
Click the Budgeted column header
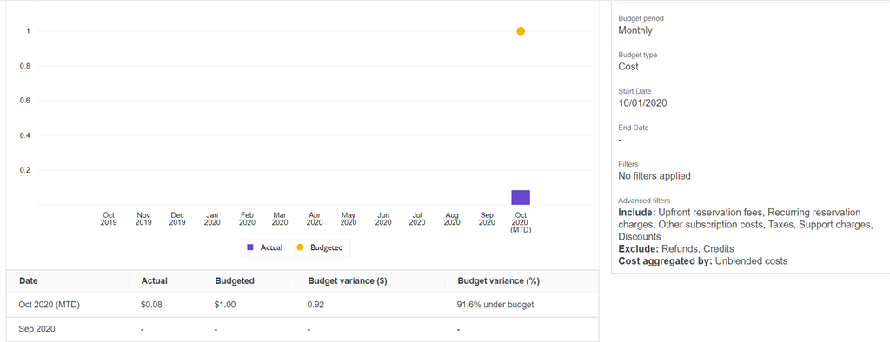point(235,280)
